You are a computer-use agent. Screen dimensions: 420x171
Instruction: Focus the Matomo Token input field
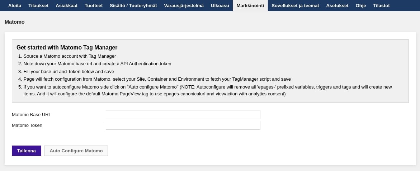click(183, 125)
